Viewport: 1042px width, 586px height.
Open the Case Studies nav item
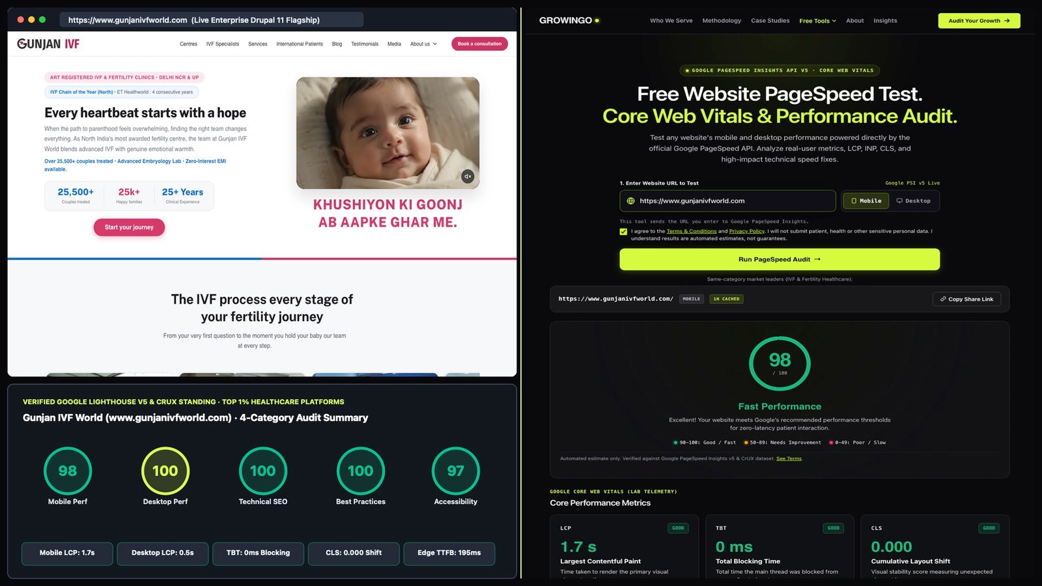770,21
